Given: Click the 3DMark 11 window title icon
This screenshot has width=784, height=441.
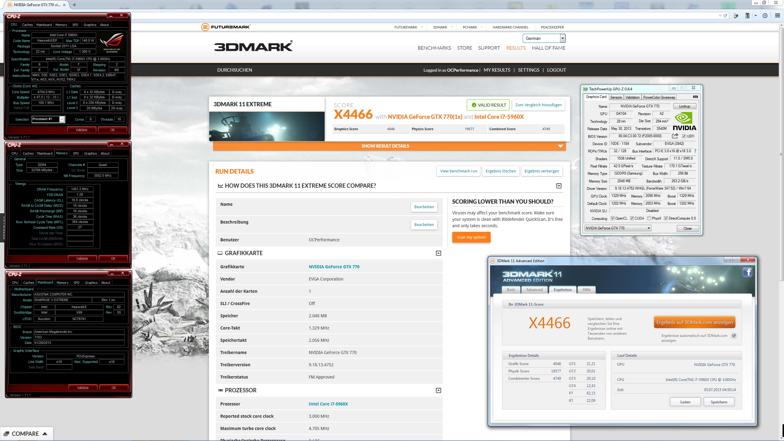Looking at the screenshot, I should [493, 261].
